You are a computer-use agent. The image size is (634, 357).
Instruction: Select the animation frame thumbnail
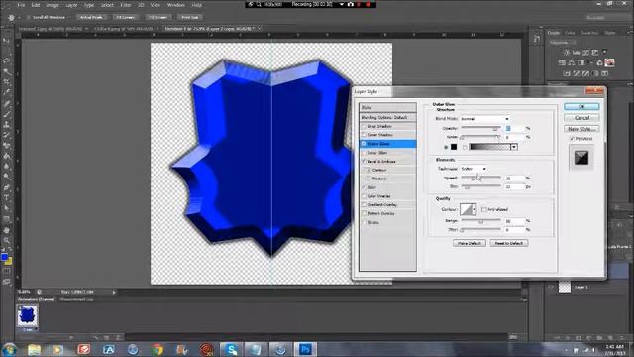(x=27, y=316)
